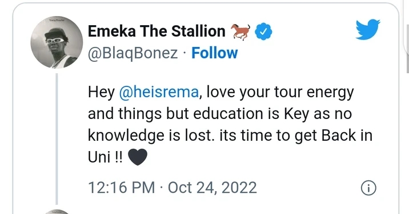The height and width of the screenshot is (214, 409).
Task: Click the "love your tour energy" phrase
Action: (280, 93)
